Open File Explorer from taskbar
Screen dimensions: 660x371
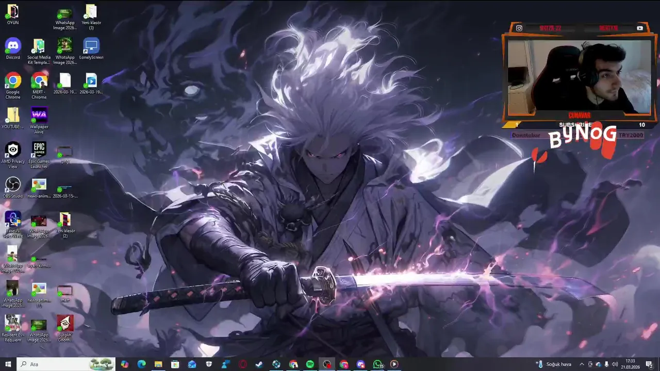[158, 364]
